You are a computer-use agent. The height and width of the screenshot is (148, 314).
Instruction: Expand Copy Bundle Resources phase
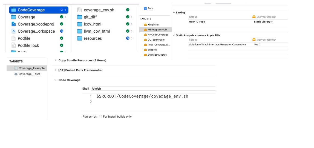point(55,60)
